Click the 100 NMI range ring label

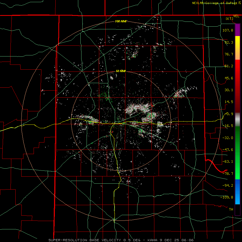pyautogui.click(x=121, y=21)
